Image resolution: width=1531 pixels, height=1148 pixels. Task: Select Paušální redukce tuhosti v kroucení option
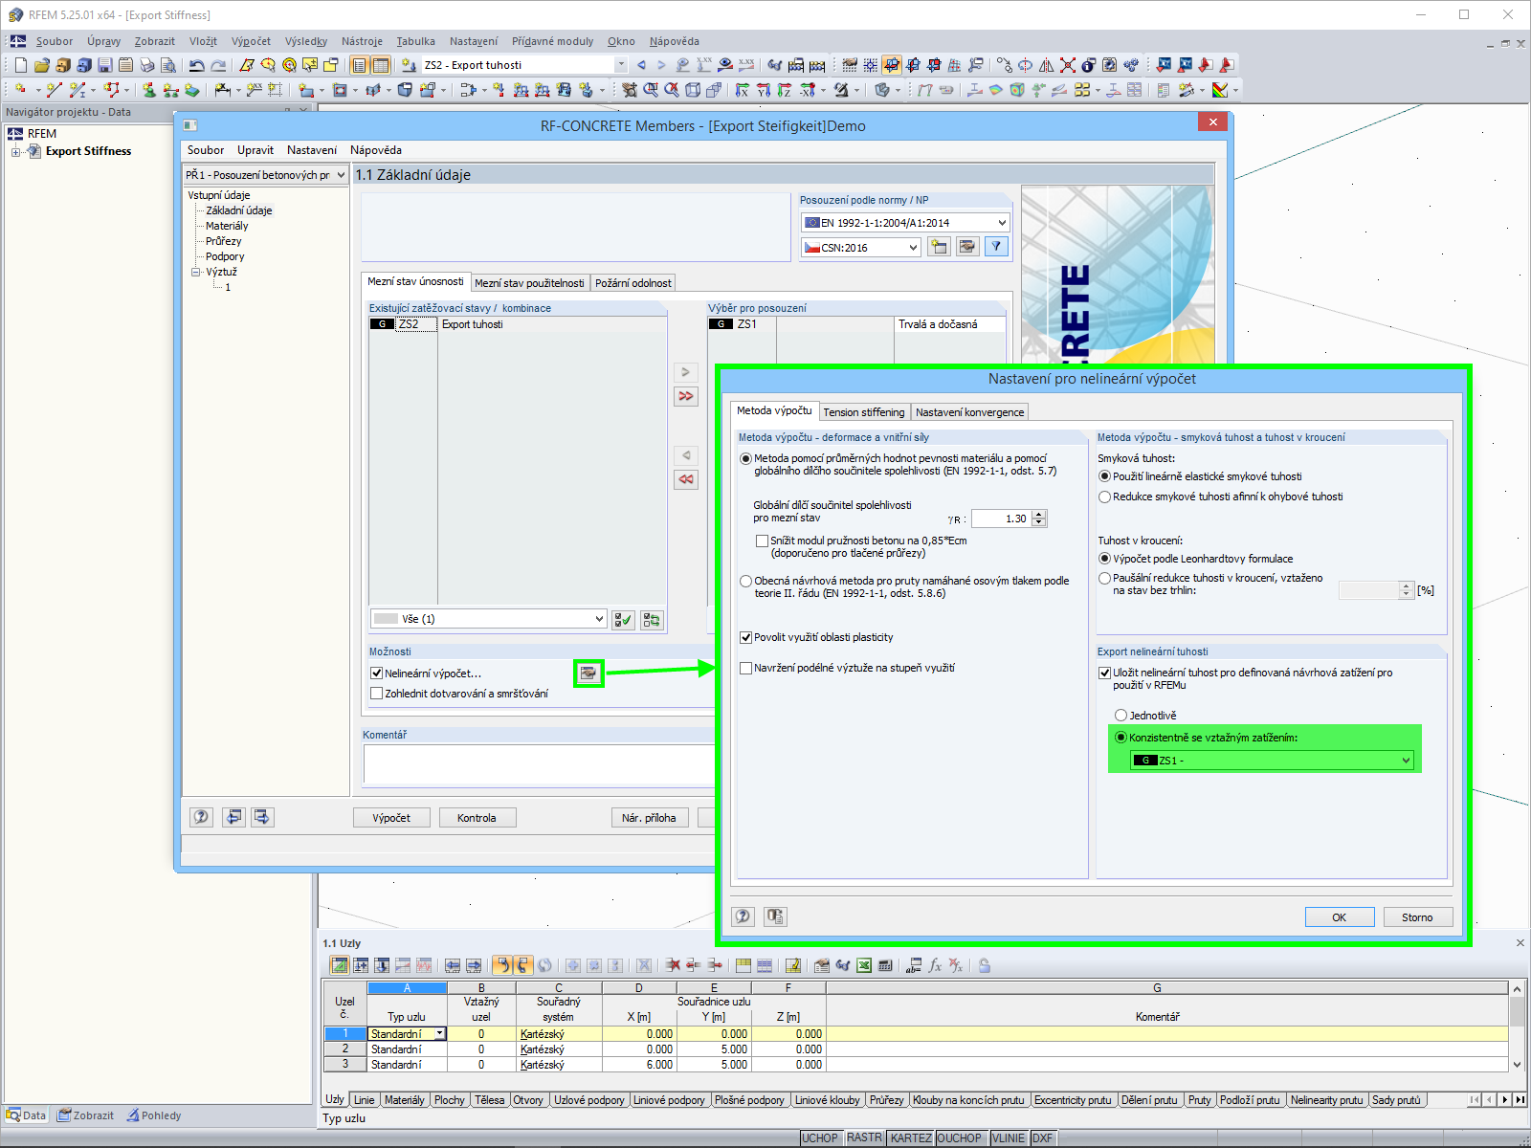coord(1105,578)
